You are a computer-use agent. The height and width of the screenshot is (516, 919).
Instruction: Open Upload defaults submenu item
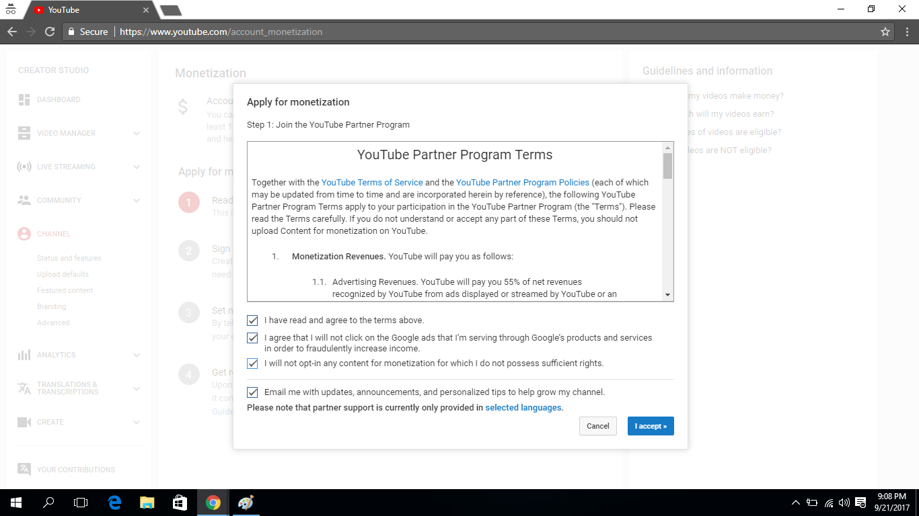coord(63,274)
